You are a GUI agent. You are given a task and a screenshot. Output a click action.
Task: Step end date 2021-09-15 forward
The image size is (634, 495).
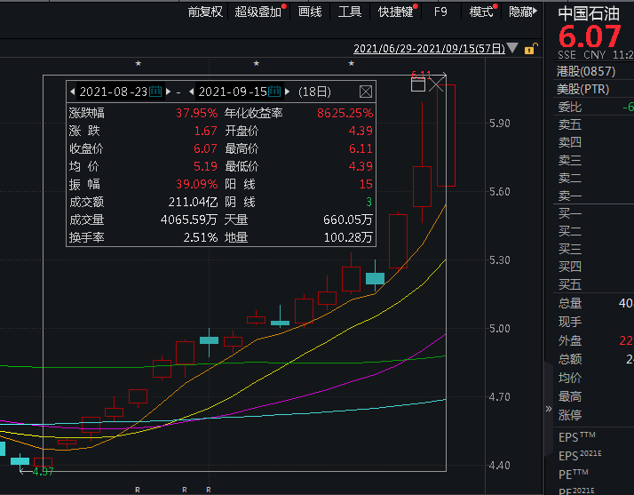click(x=287, y=92)
